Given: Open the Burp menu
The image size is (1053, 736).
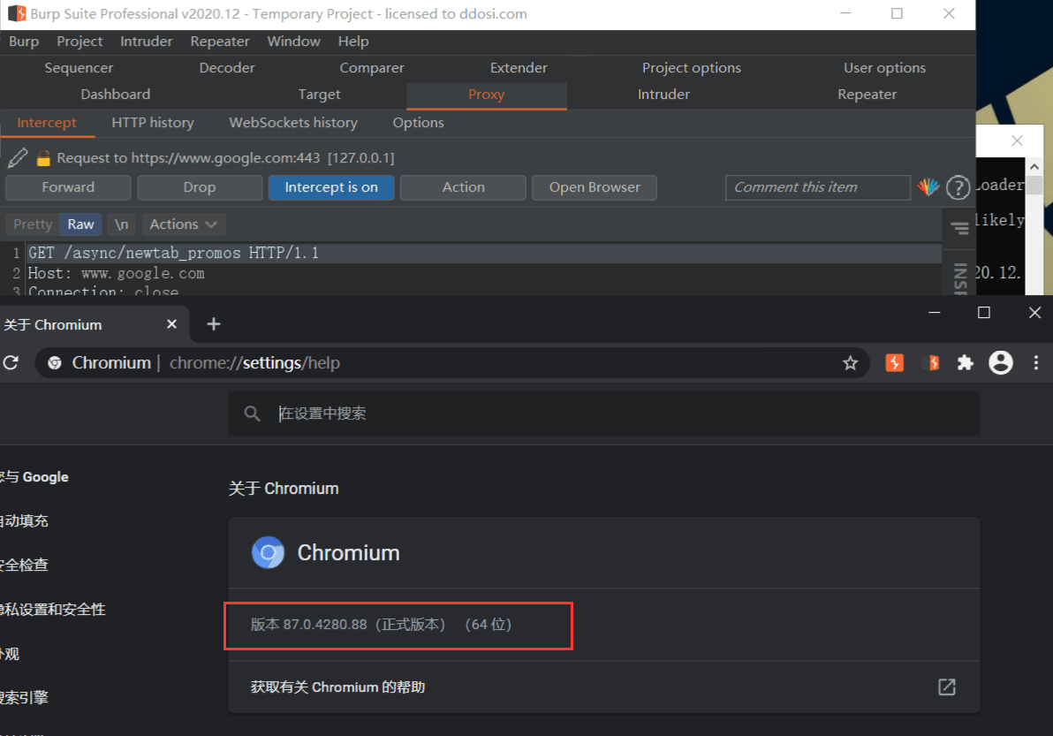Looking at the screenshot, I should pyautogui.click(x=24, y=42).
